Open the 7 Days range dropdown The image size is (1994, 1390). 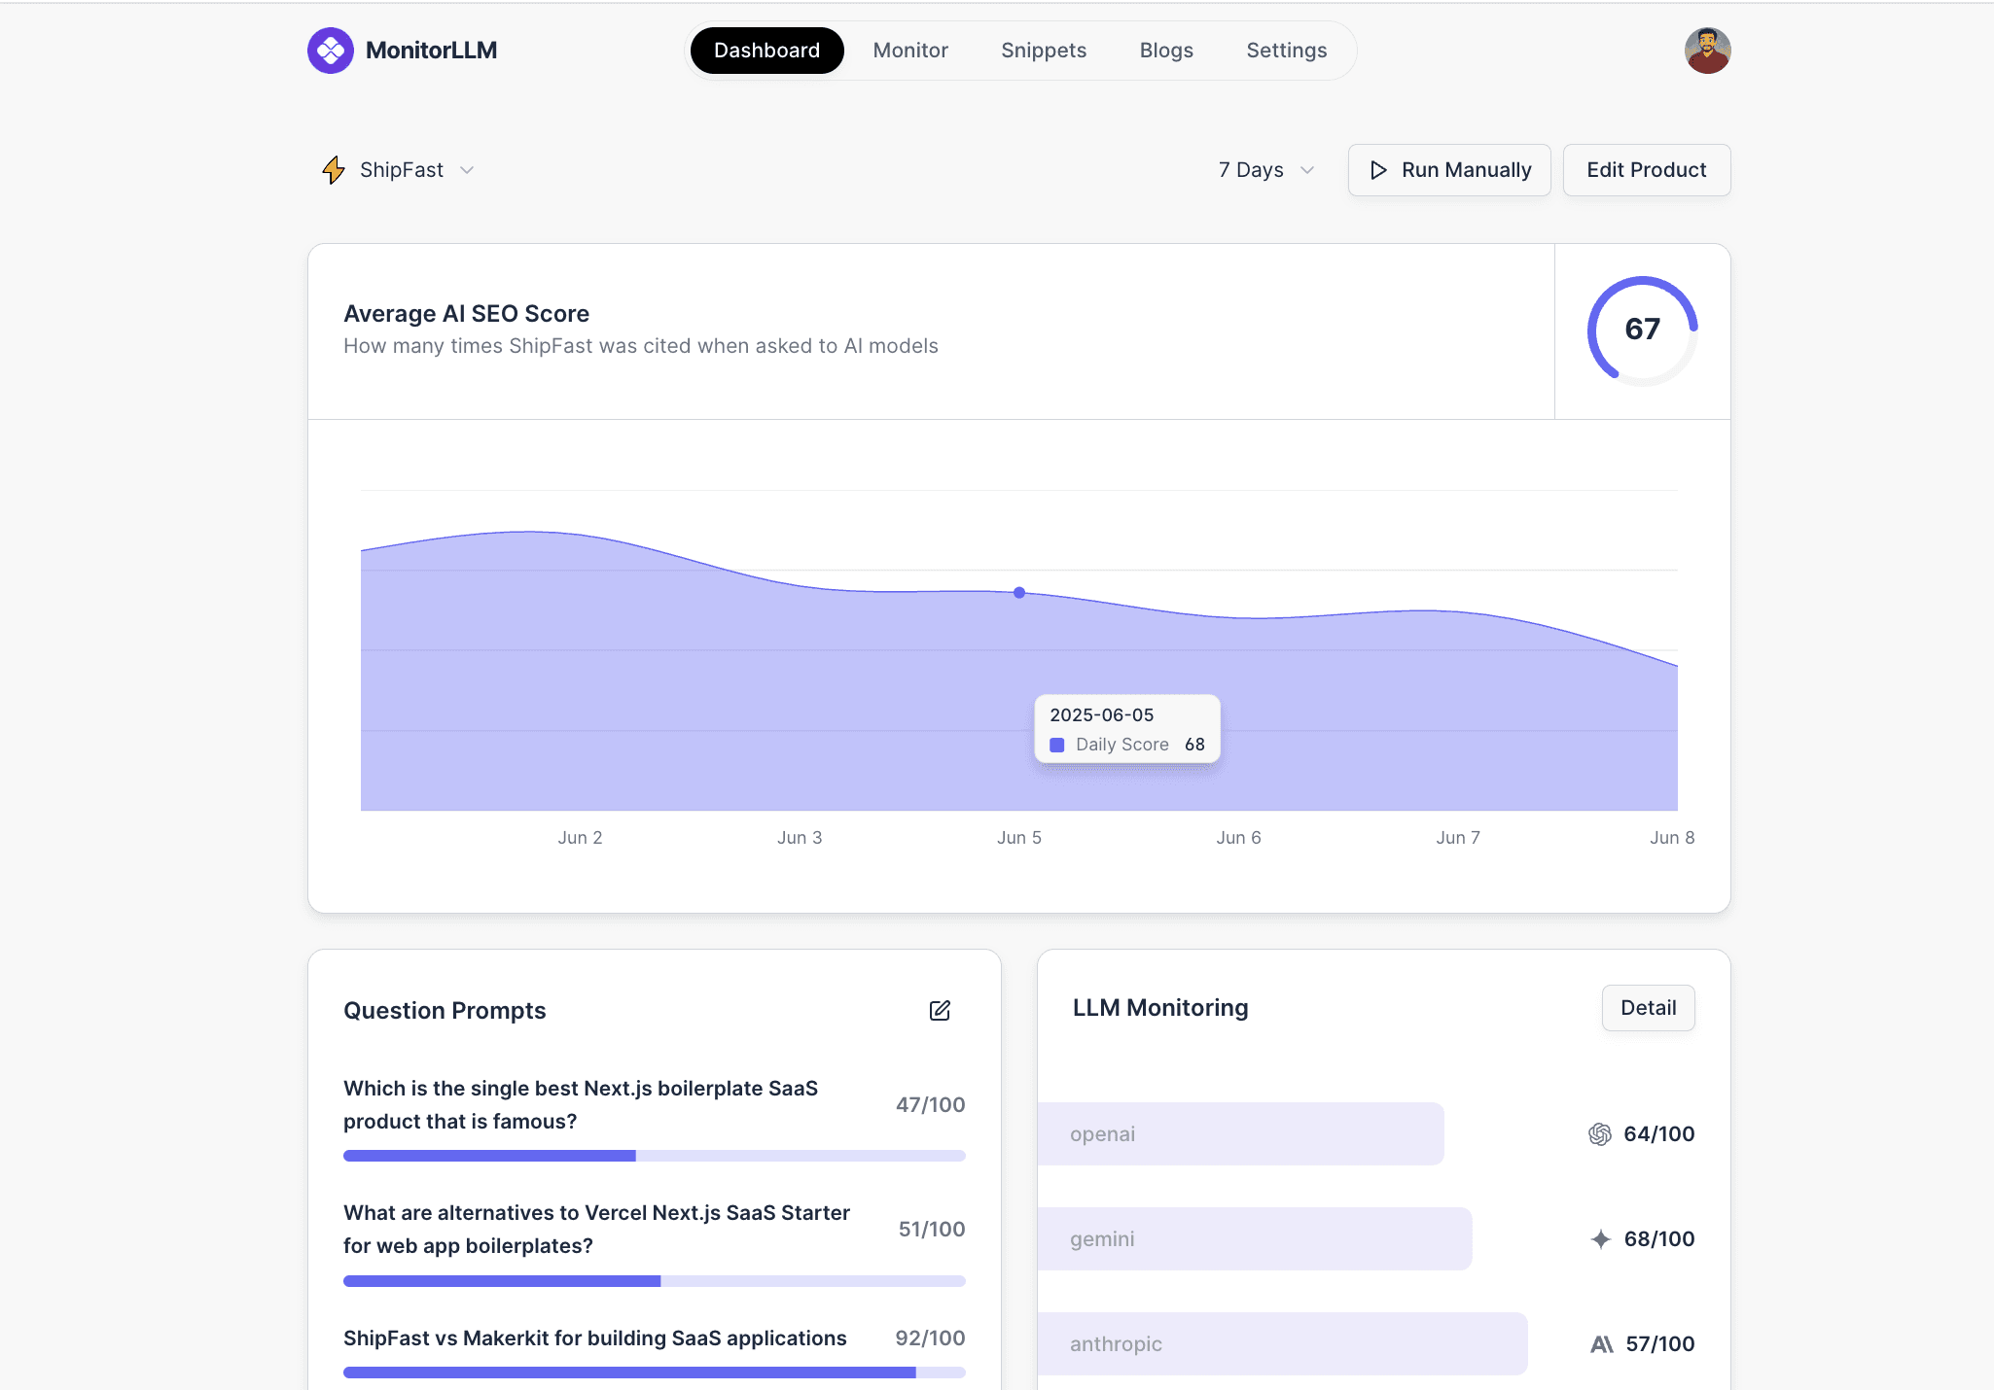[x=1266, y=170]
